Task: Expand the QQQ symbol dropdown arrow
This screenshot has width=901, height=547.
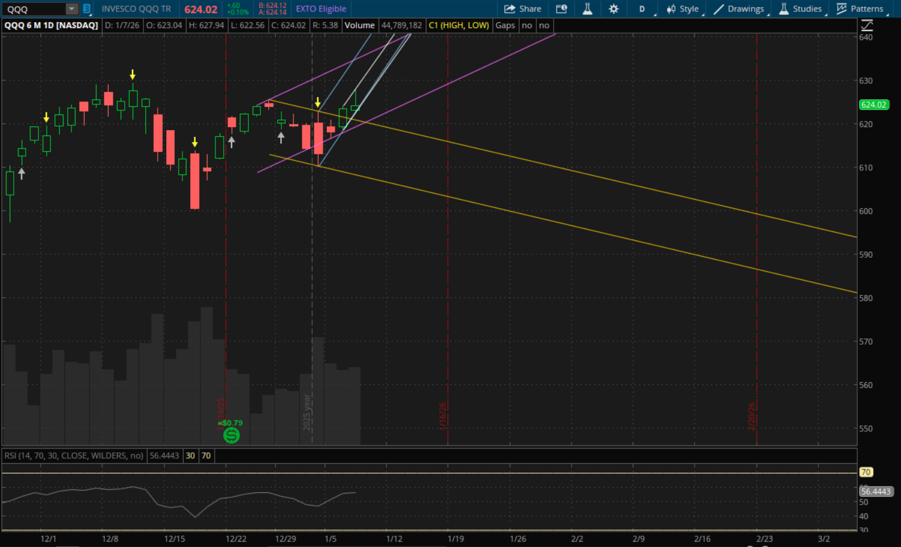Action: [71, 9]
